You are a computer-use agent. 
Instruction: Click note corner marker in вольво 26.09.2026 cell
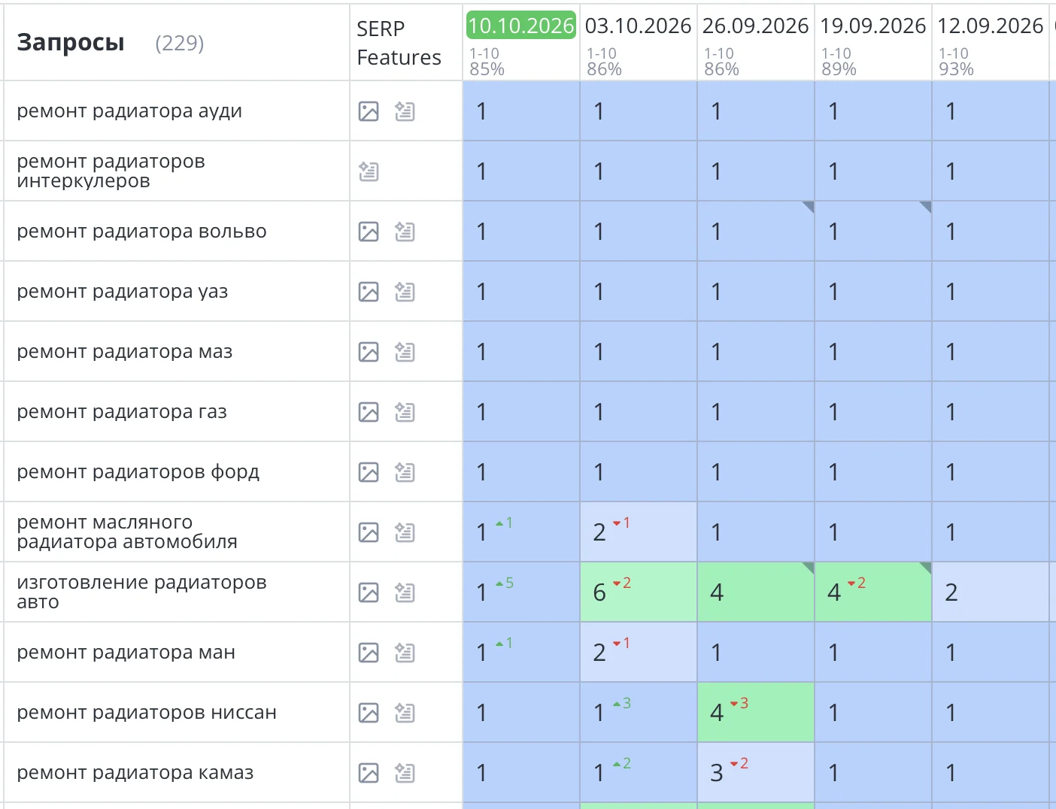pos(809,206)
